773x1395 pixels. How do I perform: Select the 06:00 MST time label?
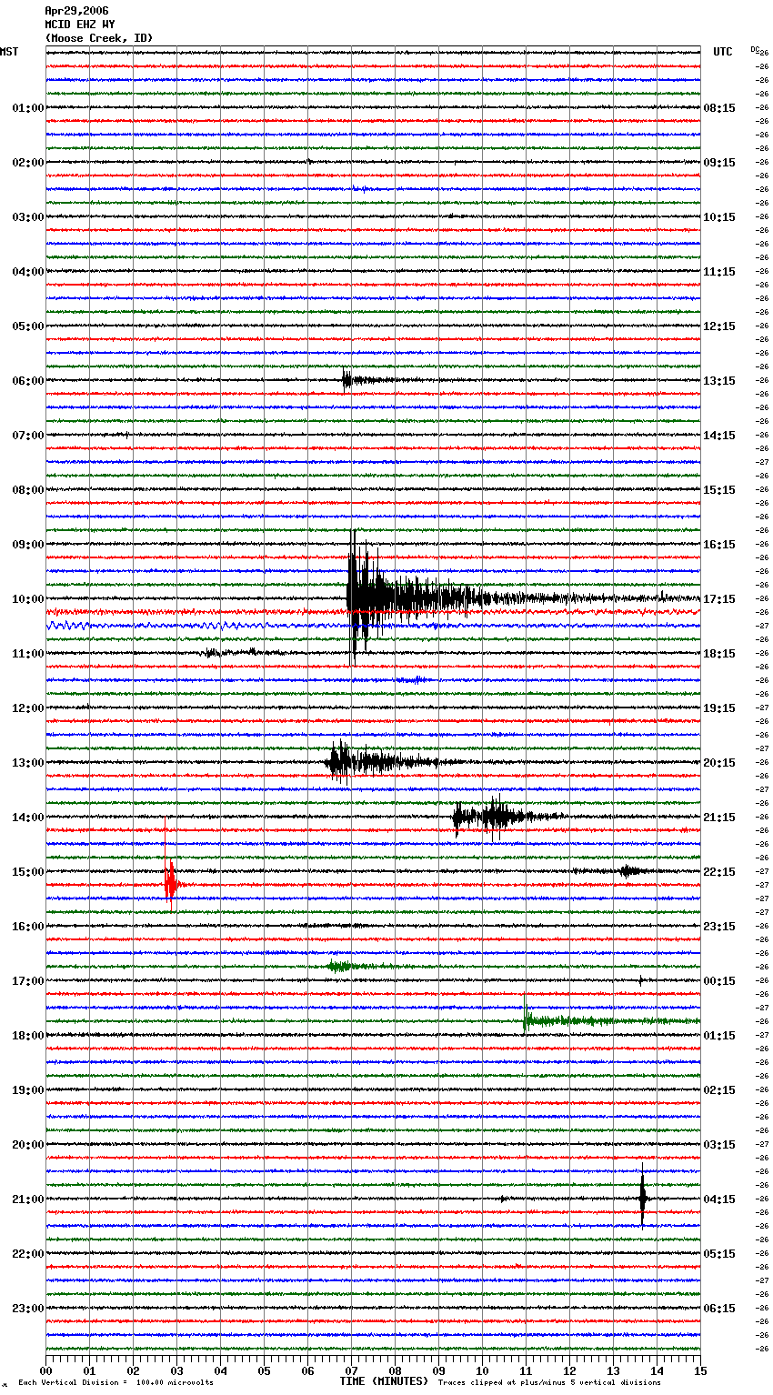point(28,381)
